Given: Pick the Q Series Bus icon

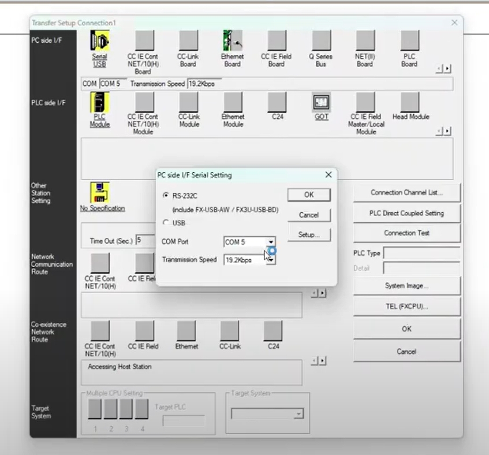Looking at the screenshot, I should click(x=321, y=41).
